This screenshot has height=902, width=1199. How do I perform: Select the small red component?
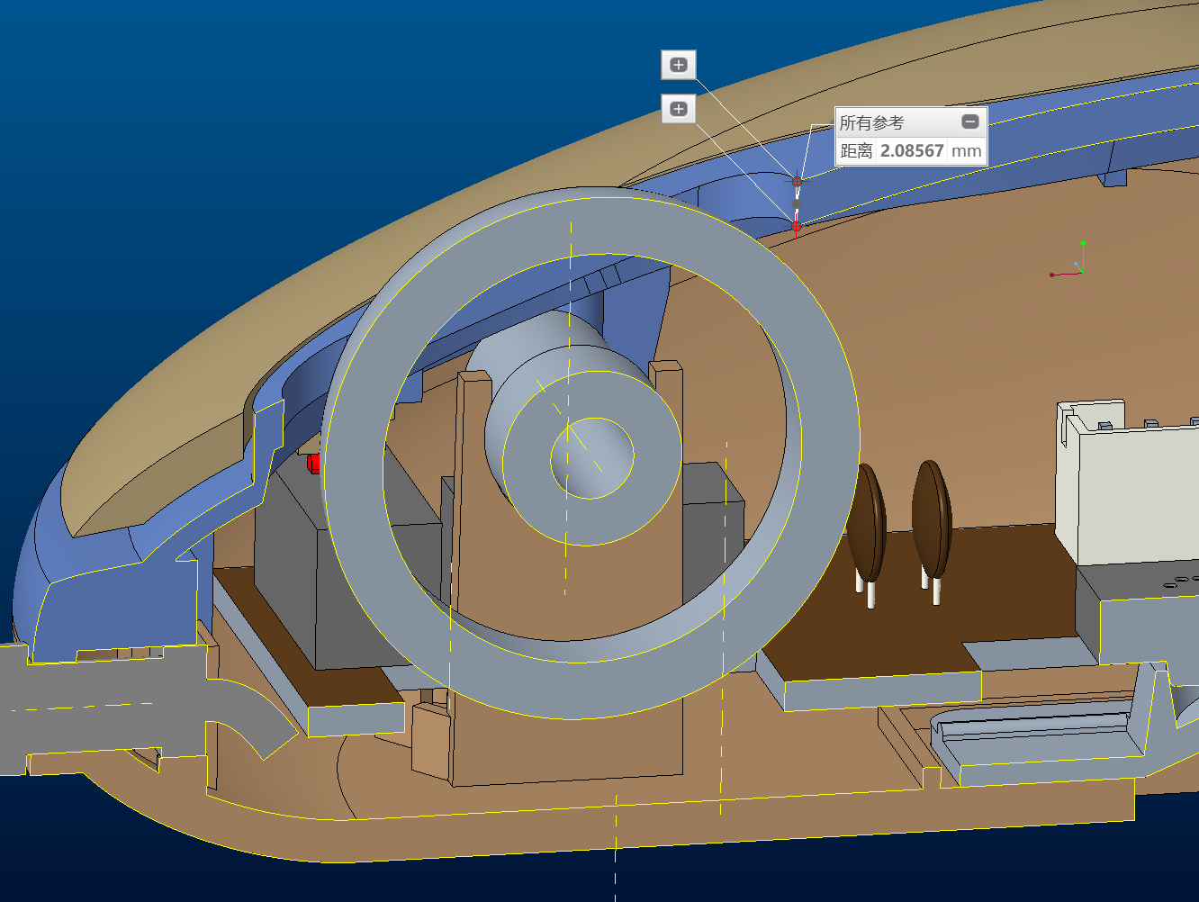click(313, 463)
